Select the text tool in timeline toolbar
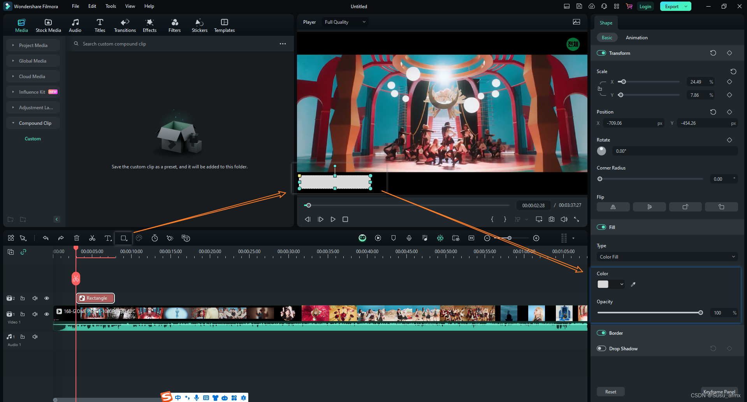The image size is (747, 402). pyautogui.click(x=108, y=238)
